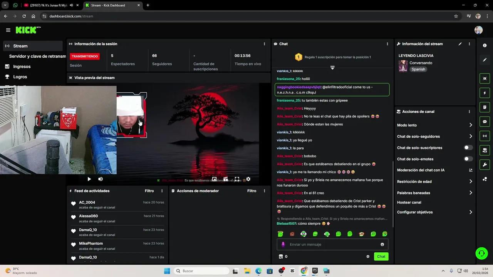Toggle activity feed lightning widget in sidebar
This screenshot has width=493, height=277.
click(x=485, y=93)
